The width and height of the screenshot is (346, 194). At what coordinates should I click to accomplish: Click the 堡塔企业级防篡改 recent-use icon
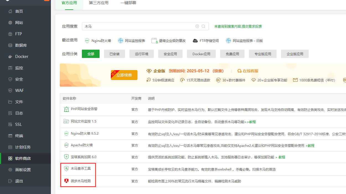tap(154, 41)
